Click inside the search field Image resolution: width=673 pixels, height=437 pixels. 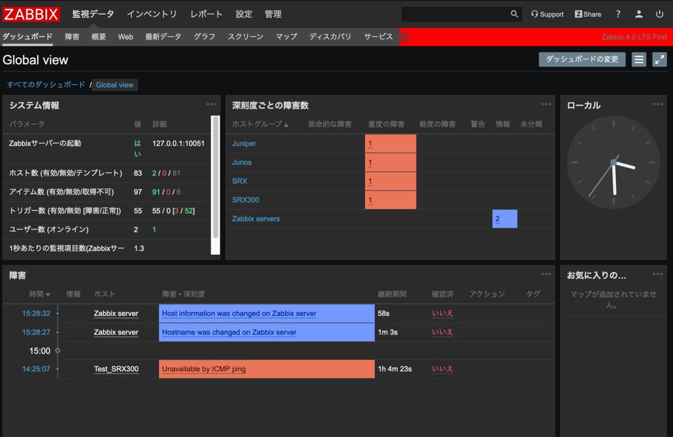(x=455, y=14)
